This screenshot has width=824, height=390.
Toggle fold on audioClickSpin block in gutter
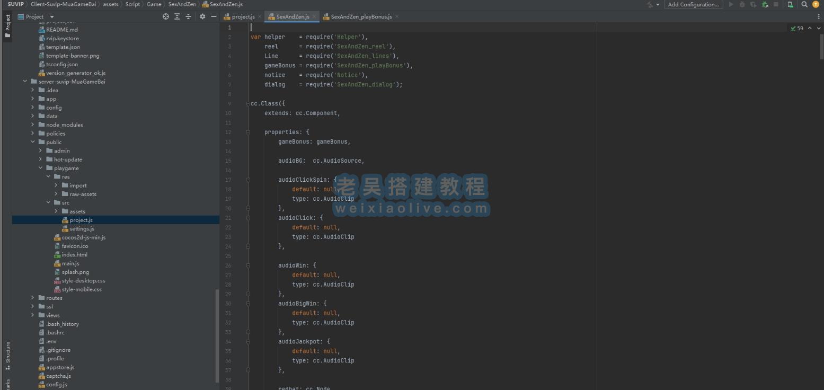(x=247, y=180)
